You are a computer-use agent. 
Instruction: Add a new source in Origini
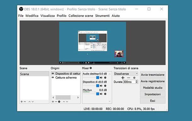[53, 102]
